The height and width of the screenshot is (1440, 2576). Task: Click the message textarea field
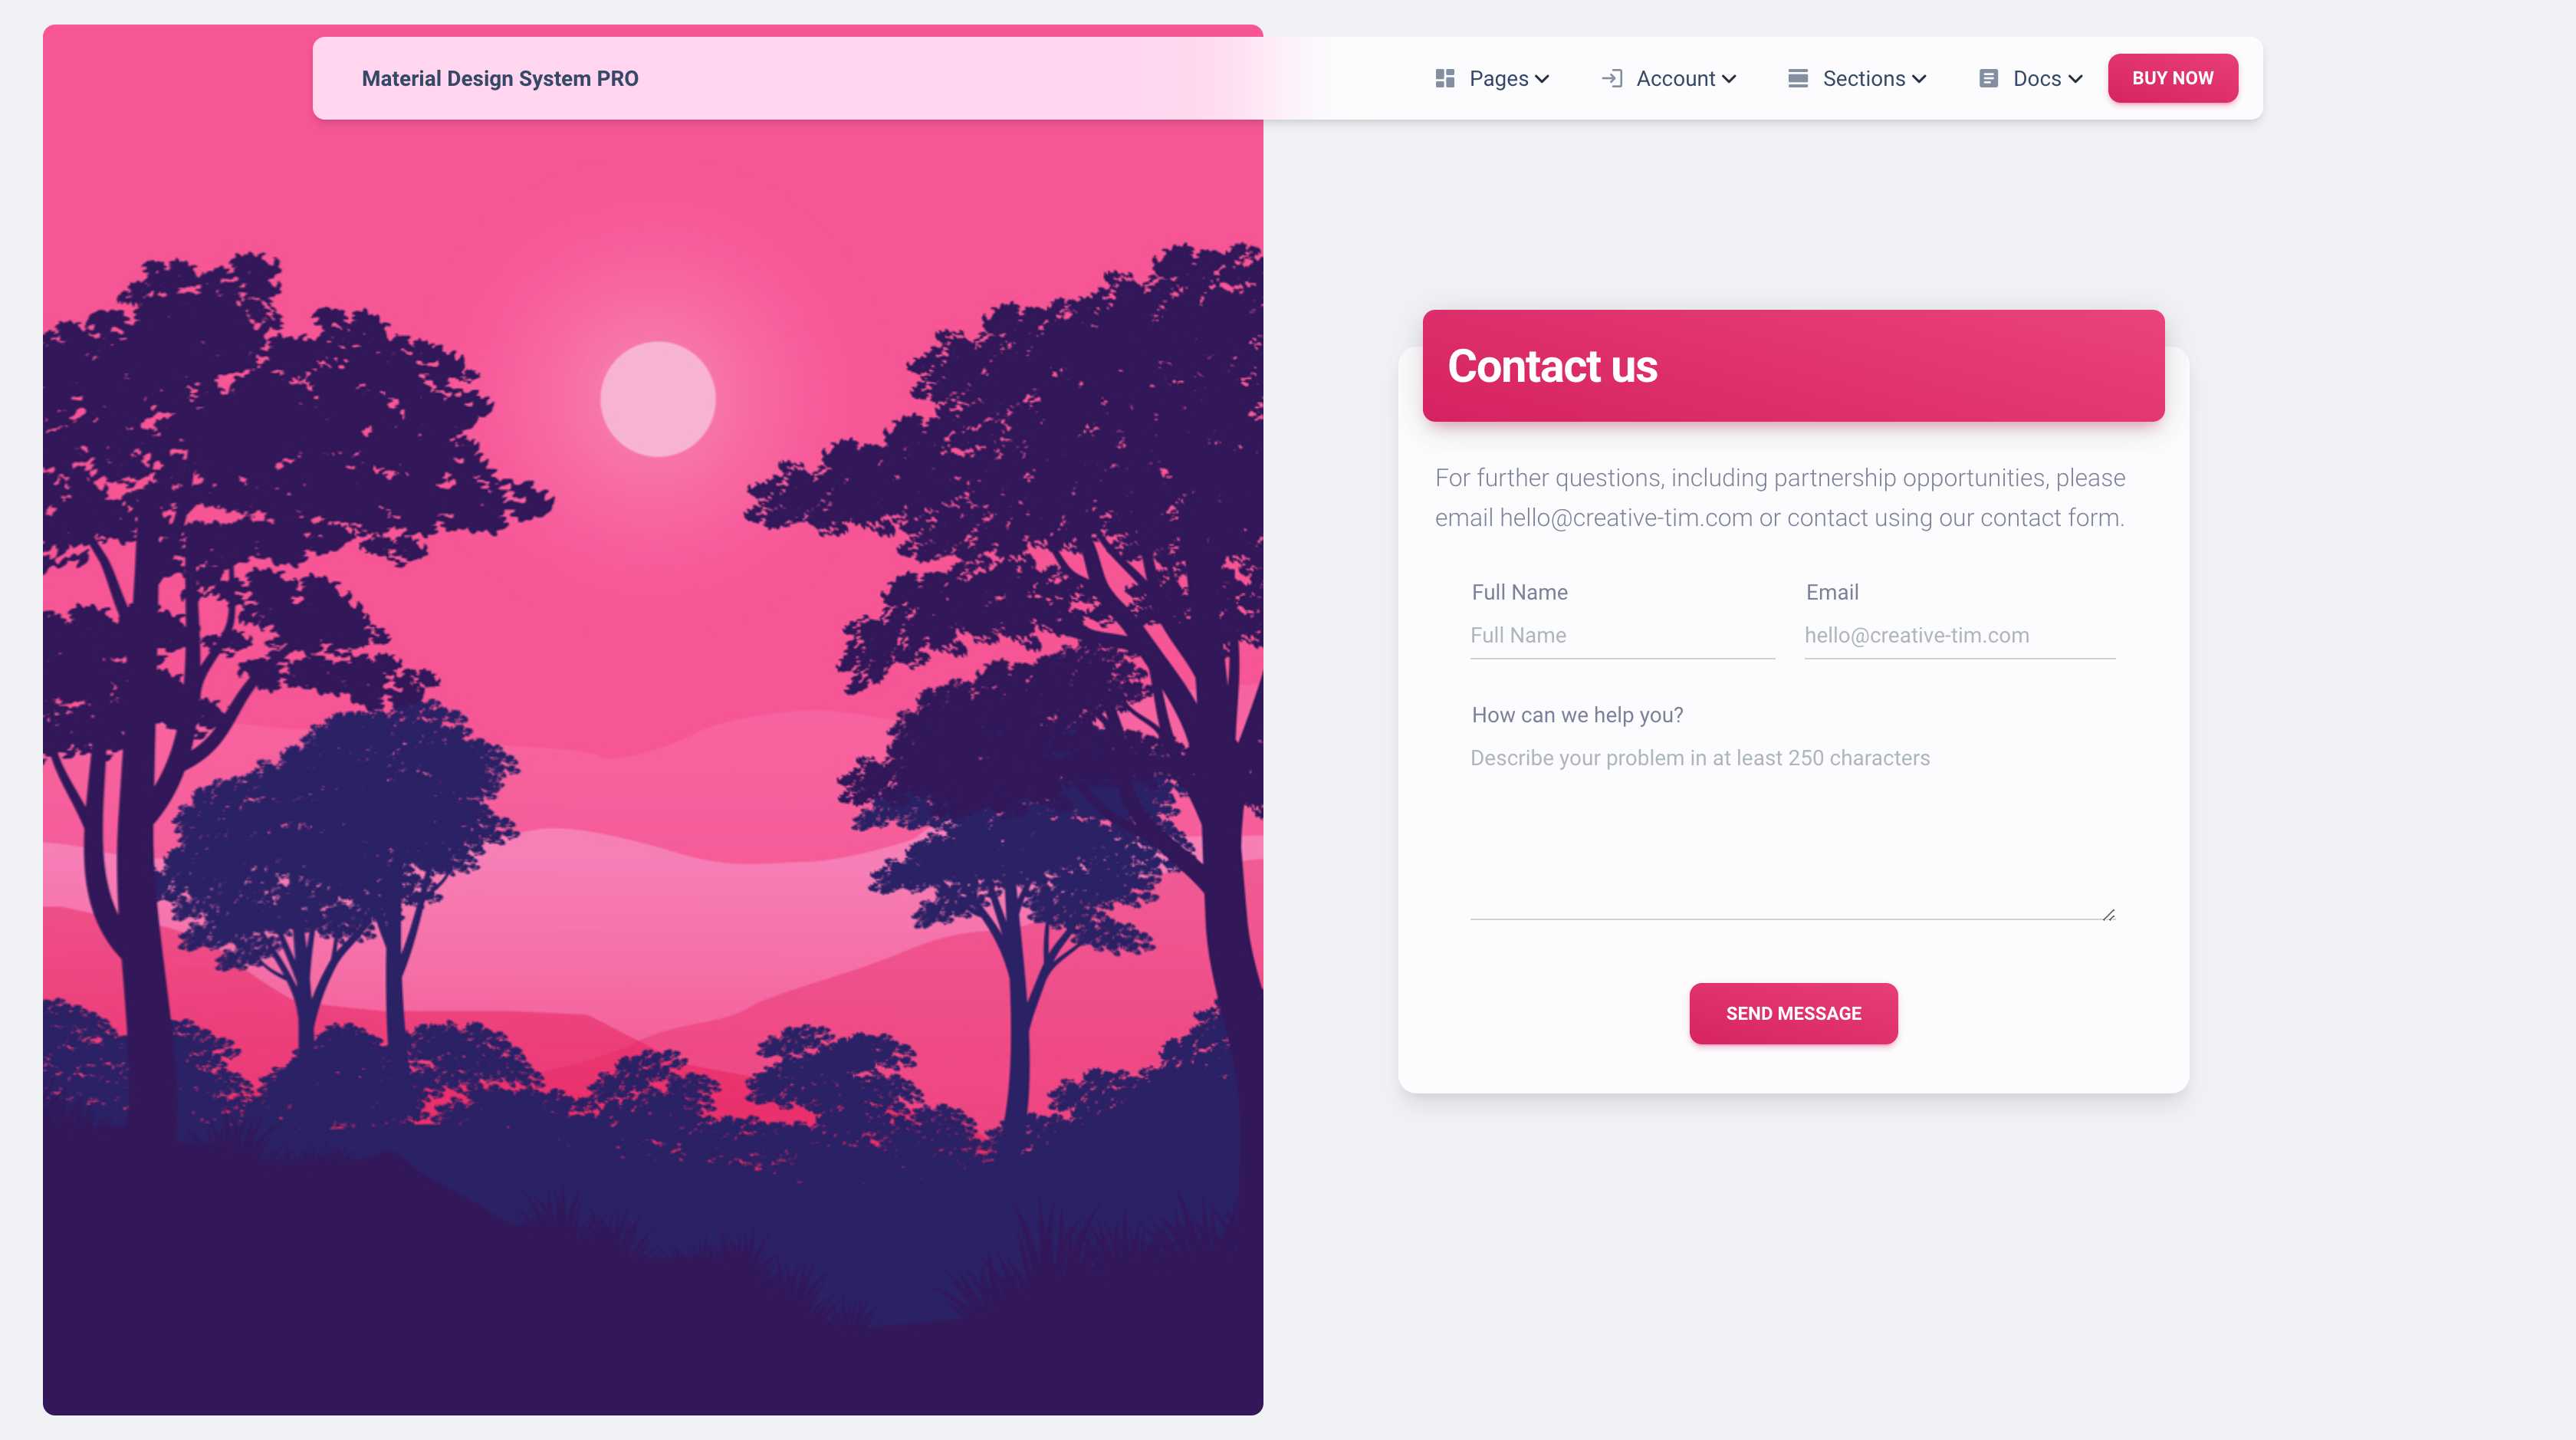(x=1792, y=824)
